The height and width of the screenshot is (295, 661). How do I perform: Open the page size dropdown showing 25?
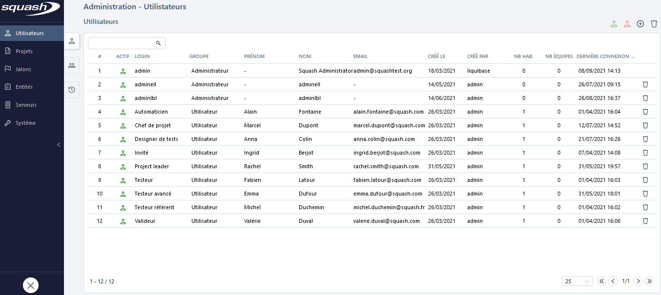577,281
